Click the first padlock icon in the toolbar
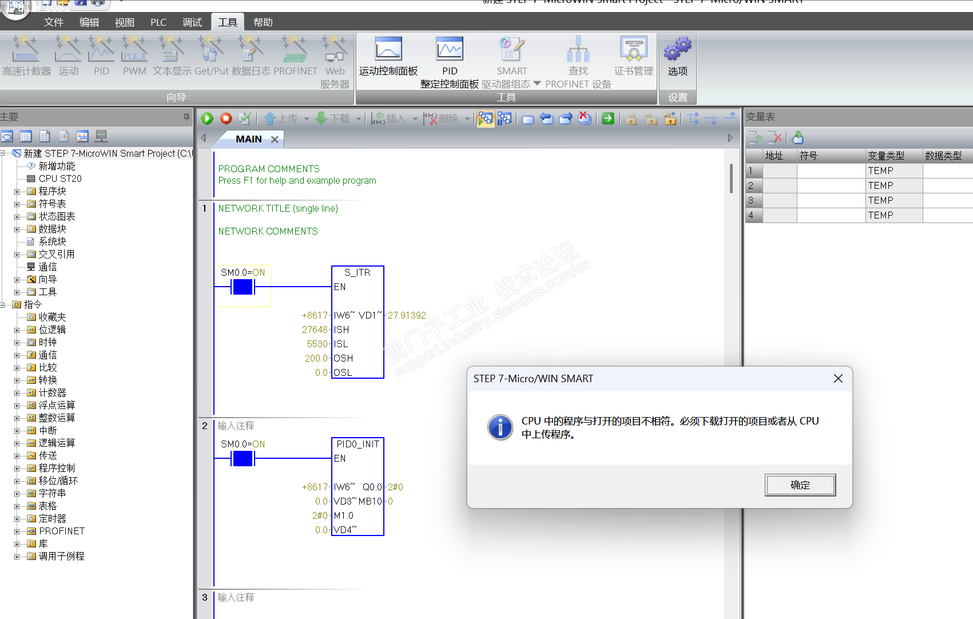Viewport: 973px width, 619px height. pos(631,118)
